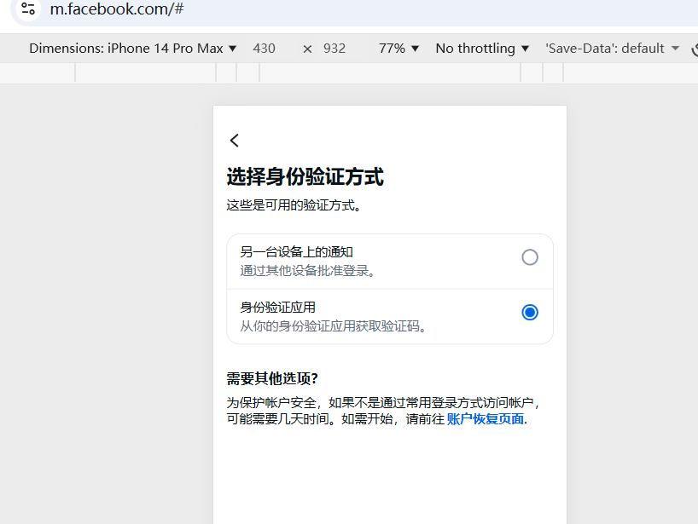Choose the 身份验证应用 option label
This screenshot has width=698, height=524.
(278, 308)
